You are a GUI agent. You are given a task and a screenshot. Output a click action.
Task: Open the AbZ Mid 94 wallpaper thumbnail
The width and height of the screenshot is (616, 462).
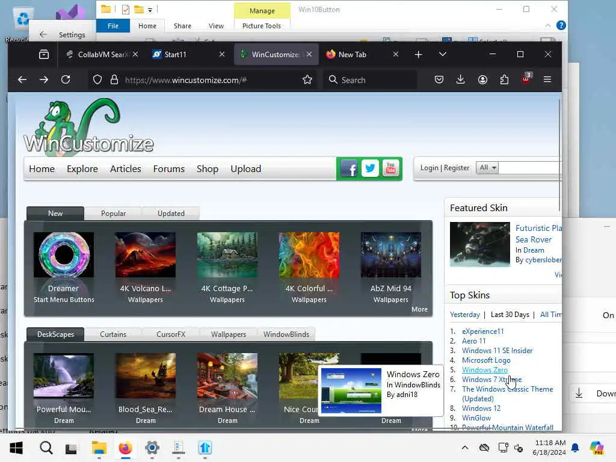coord(391,255)
